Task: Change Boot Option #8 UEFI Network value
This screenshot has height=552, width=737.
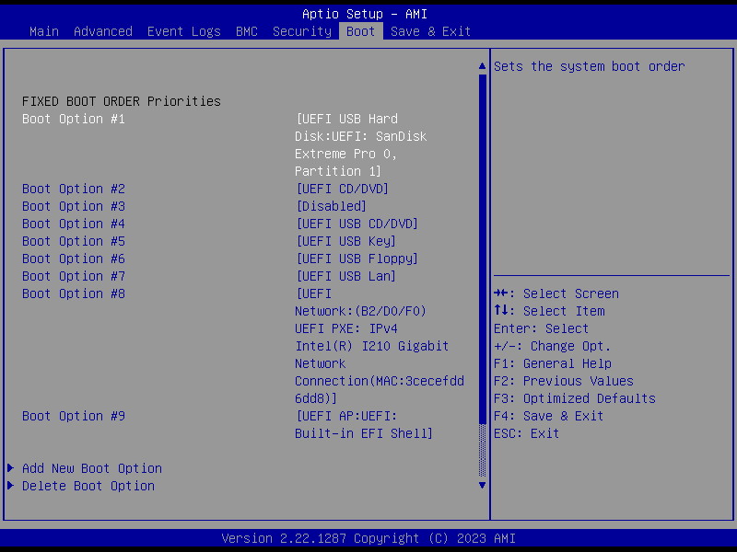Action: click(380, 346)
